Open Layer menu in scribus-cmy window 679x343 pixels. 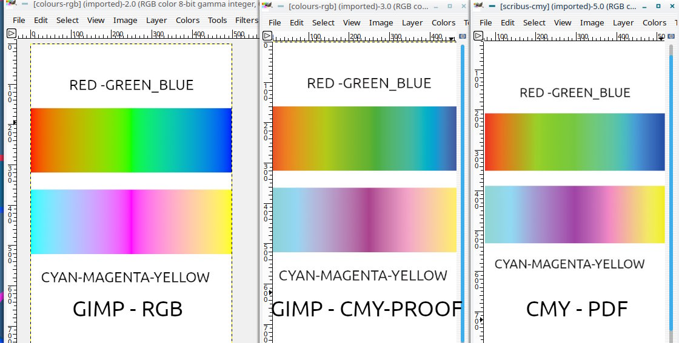623,22
